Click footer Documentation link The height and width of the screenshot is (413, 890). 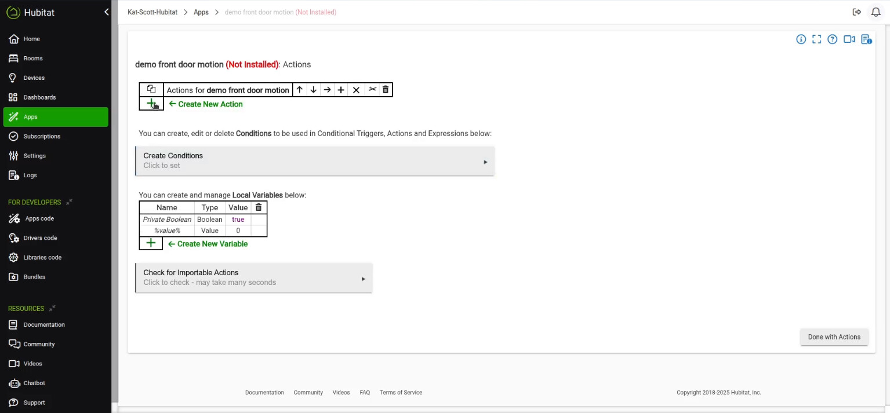point(264,393)
